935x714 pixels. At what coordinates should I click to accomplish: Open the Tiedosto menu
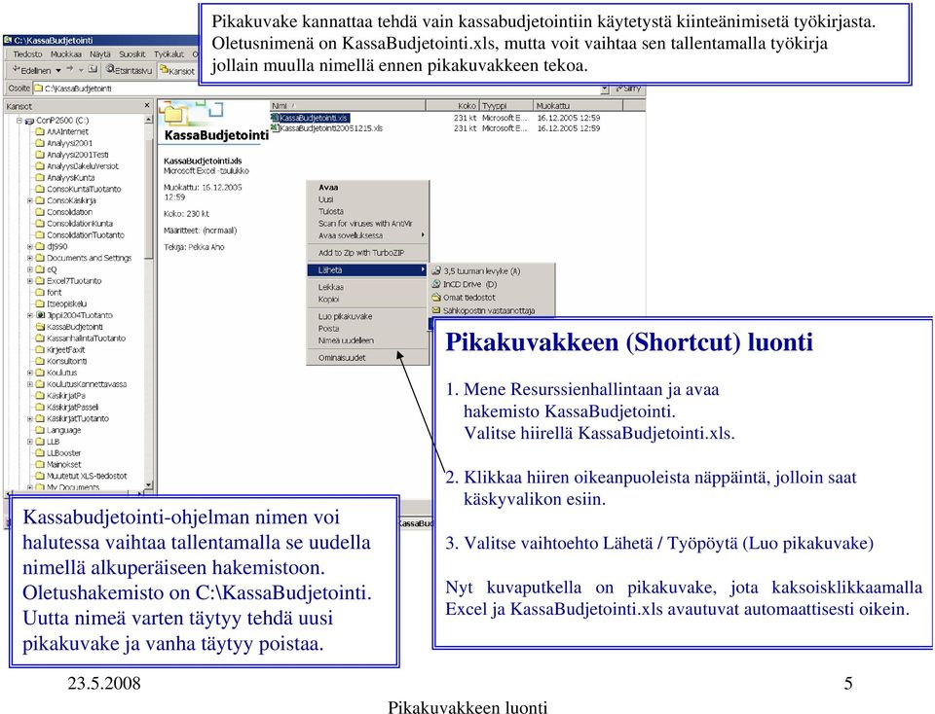27,54
